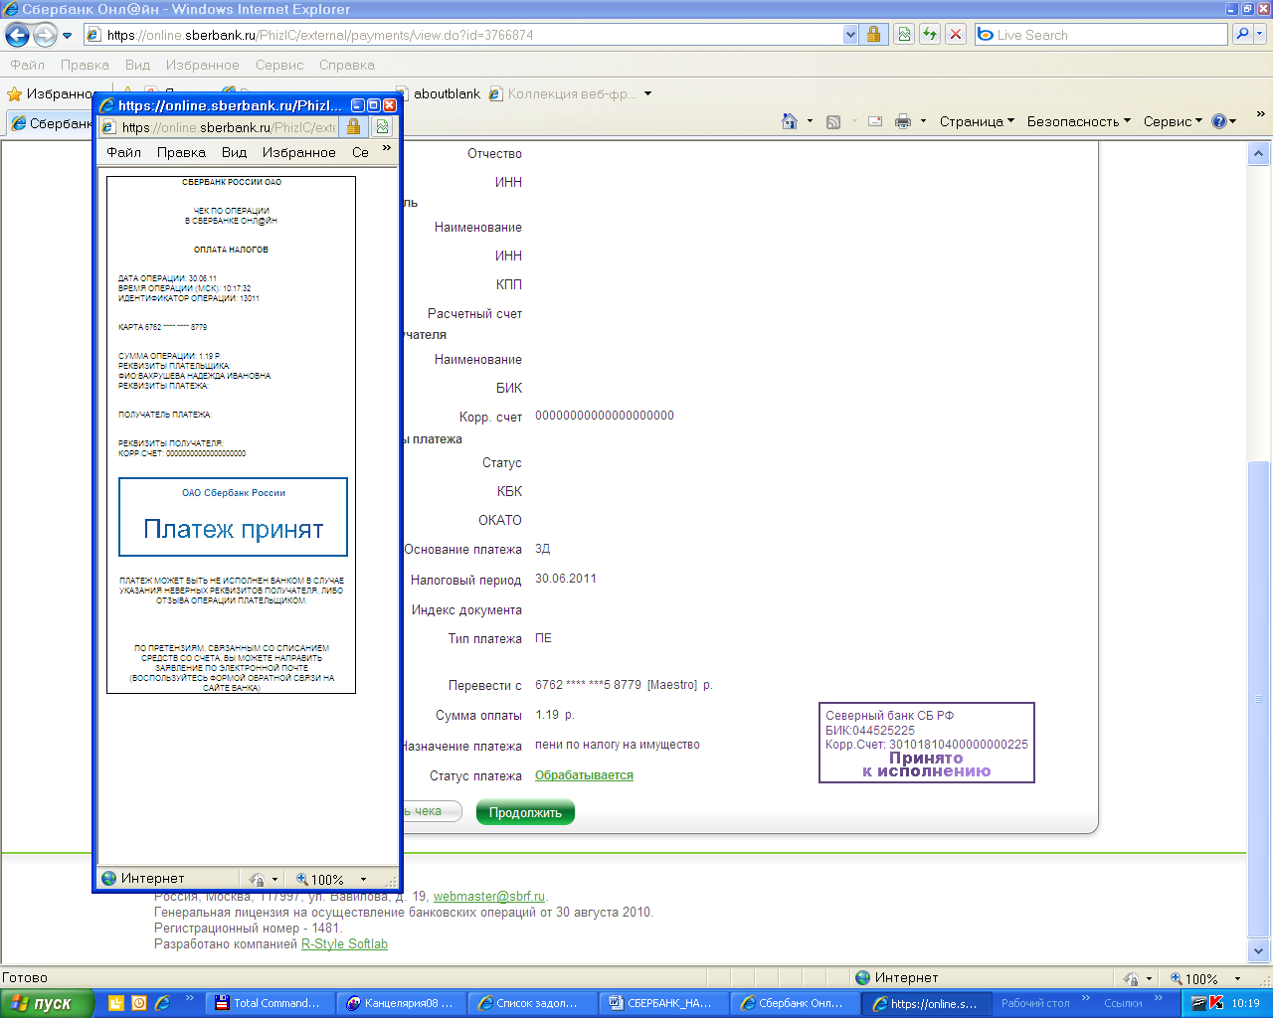1273x1018 pixels.
Task: Switch to the Total Command... taskbar button
Action: point(270,1003)
